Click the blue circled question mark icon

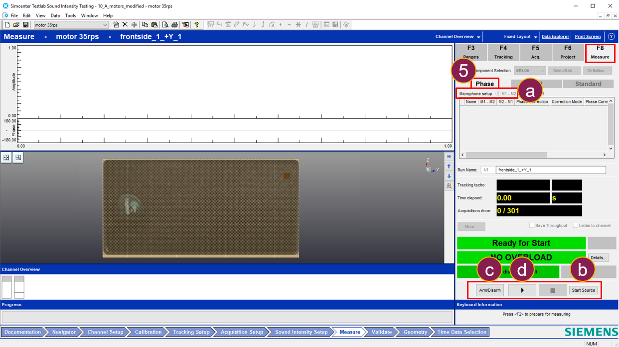click(x=611, y=36)
